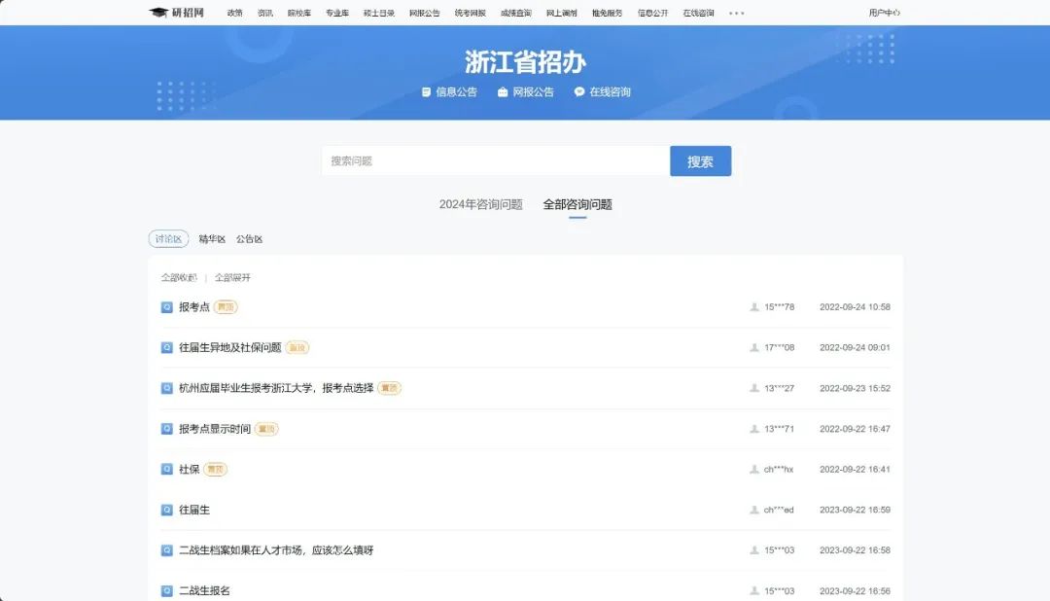Image resolution: width=1050 pixels, height=601 pixels.
Task: Click the 网报公告 banner link
Action: (x=533, y=91)
